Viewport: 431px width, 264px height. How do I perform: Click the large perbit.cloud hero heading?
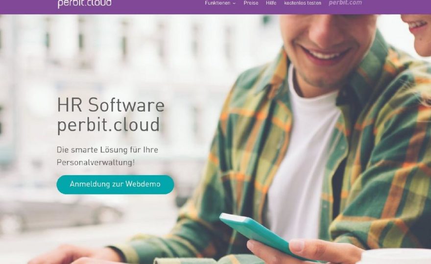tap(108, 125)
